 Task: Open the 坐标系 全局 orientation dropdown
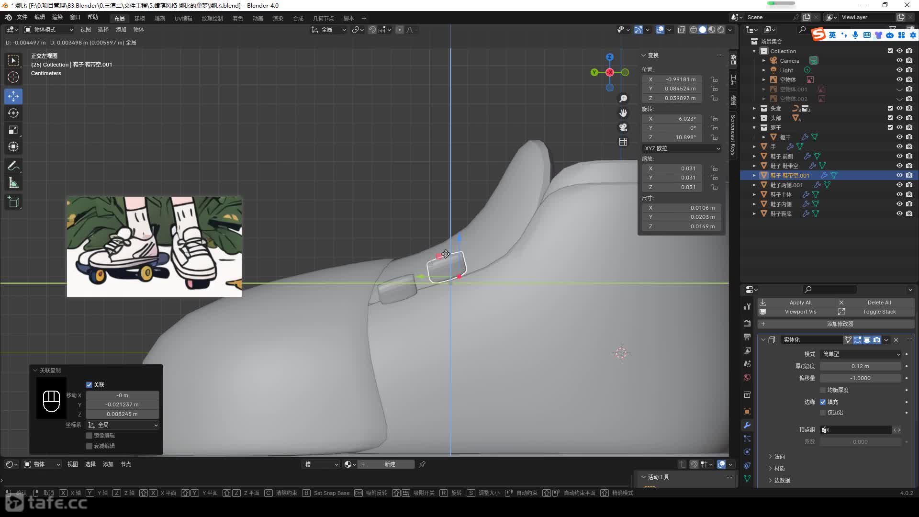[x=123, y=425]
